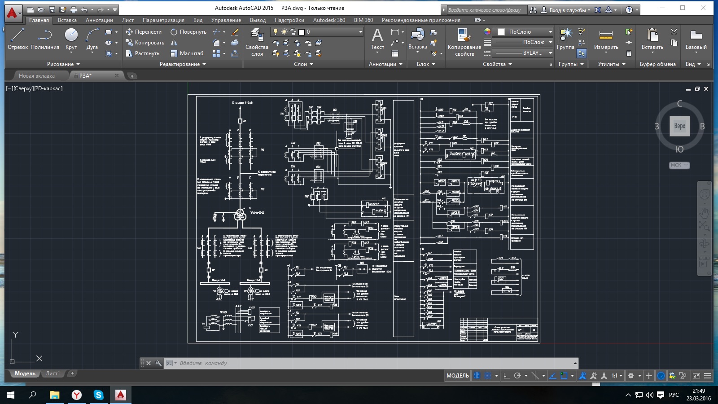This screenshot has width=718, height=404.
Task: Click the Перенести move tool
Action: tap(144, 32)
